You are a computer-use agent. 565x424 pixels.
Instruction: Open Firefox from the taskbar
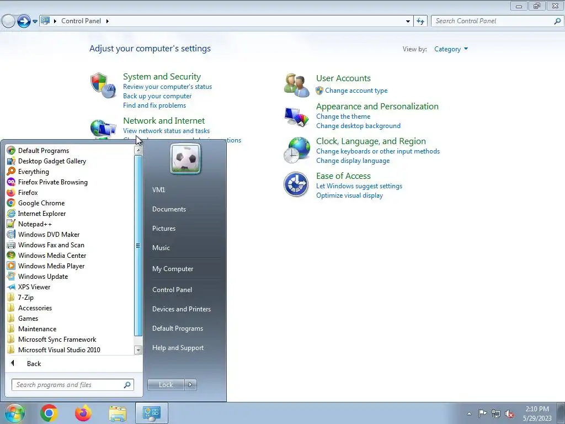pyautogui.click(x=83, y=413)
